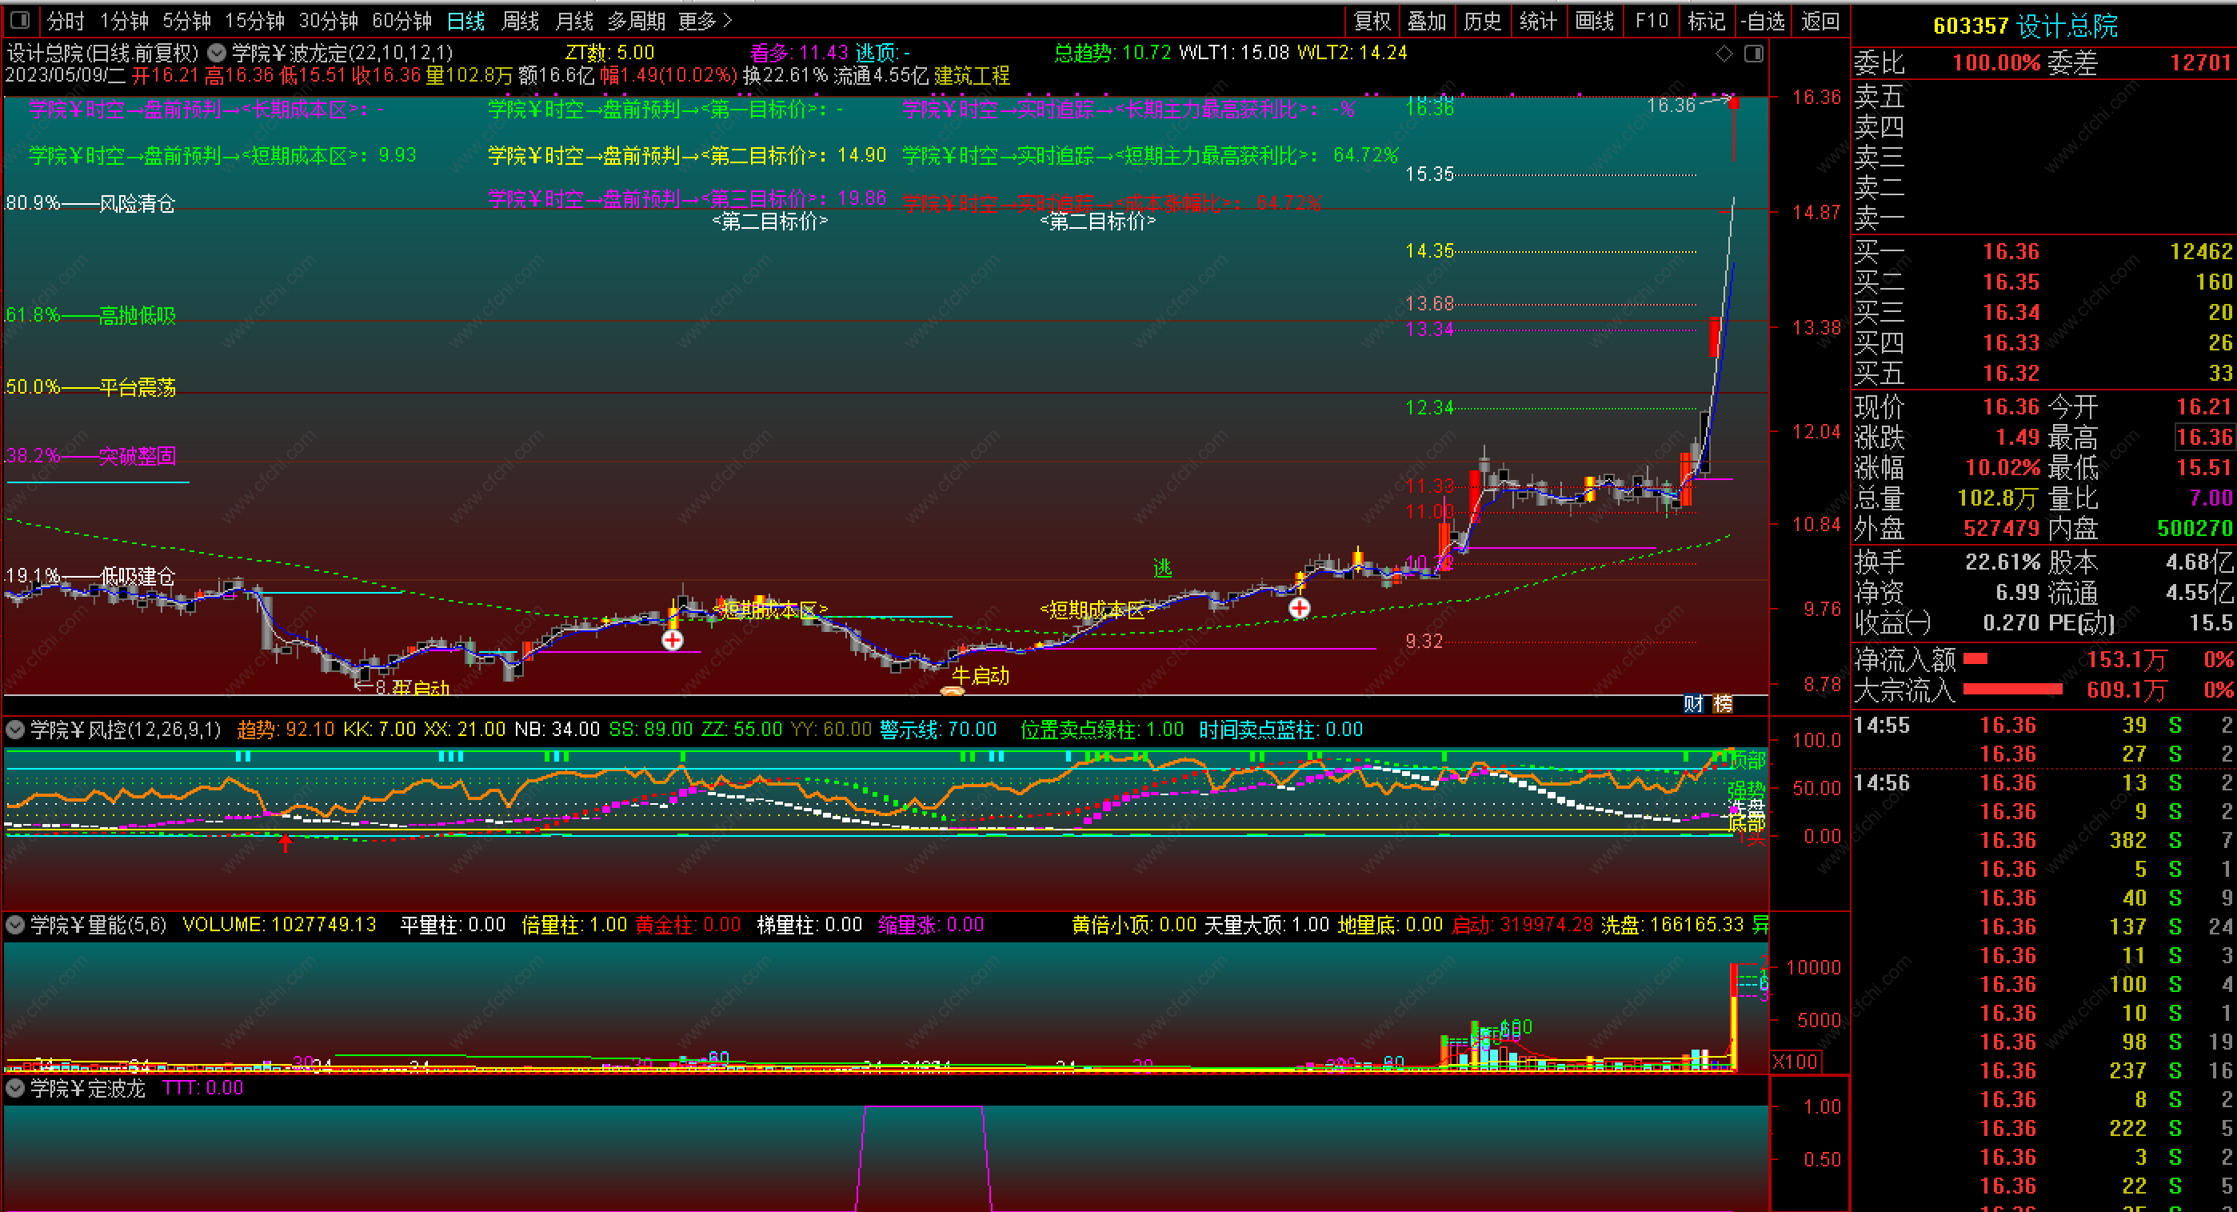Open the 学院¥量能 indicator dropdown arrow

tap(14, 926)
